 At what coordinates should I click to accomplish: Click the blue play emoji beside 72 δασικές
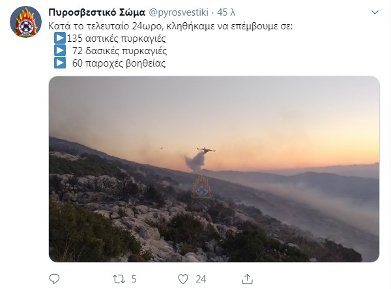click(60, 50)
